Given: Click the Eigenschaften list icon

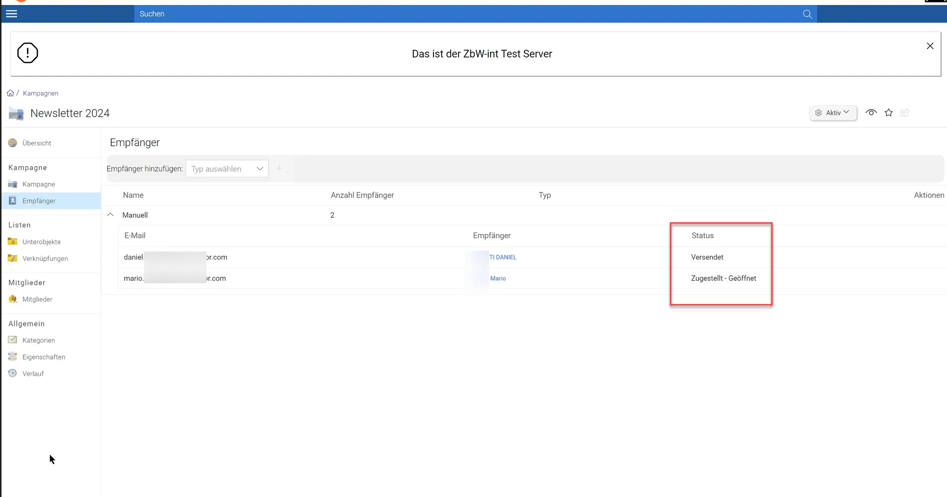Looking at the screenshot, I should pyautogui.click(x=13, y=357).
